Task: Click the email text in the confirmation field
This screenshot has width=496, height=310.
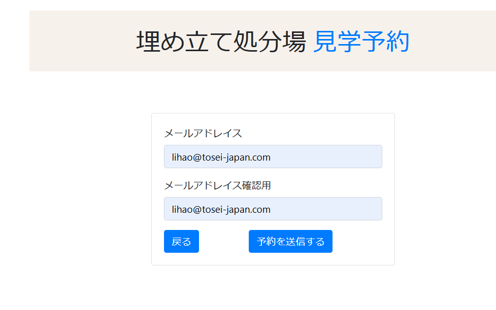Action: click(221, 209)
